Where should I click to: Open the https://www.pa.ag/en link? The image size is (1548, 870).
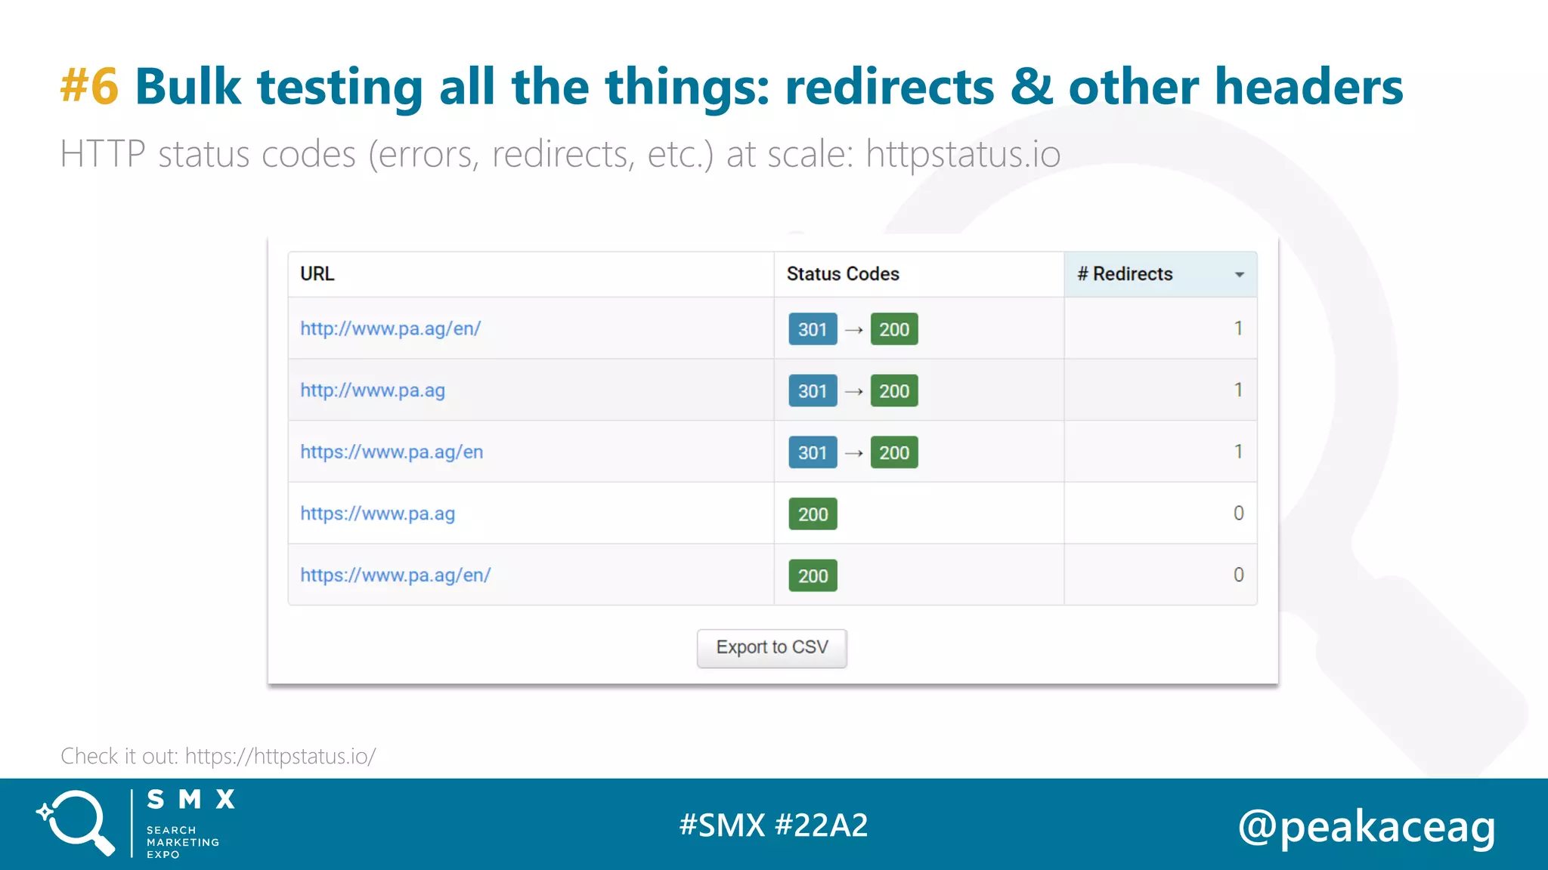[x=392, y=452]
